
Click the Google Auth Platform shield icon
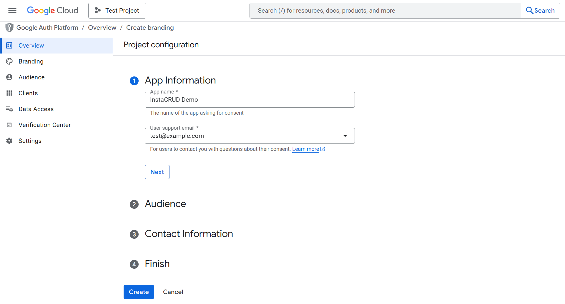coord(9,27)
